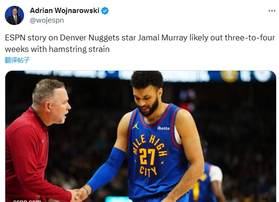279x202 pixels.
Task: Click the ibotta sponsor patch on jersey
Action: pyautogui.click(x=163, y=128)
